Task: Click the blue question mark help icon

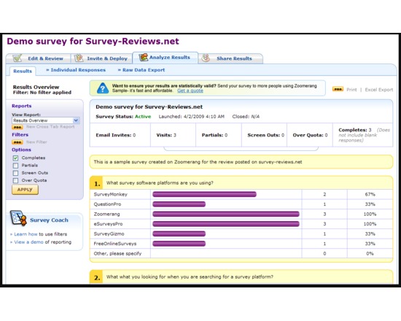Action: pyautogui.click(x=103, y=88)
